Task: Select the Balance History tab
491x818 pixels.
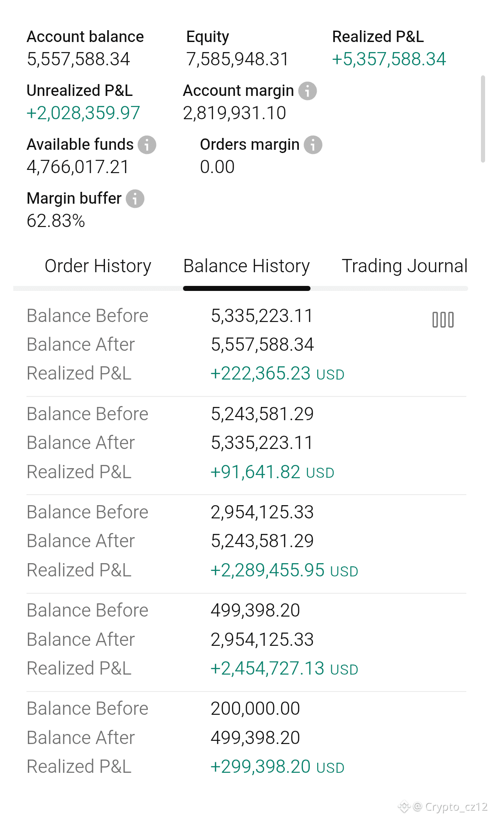Action: 246,266
